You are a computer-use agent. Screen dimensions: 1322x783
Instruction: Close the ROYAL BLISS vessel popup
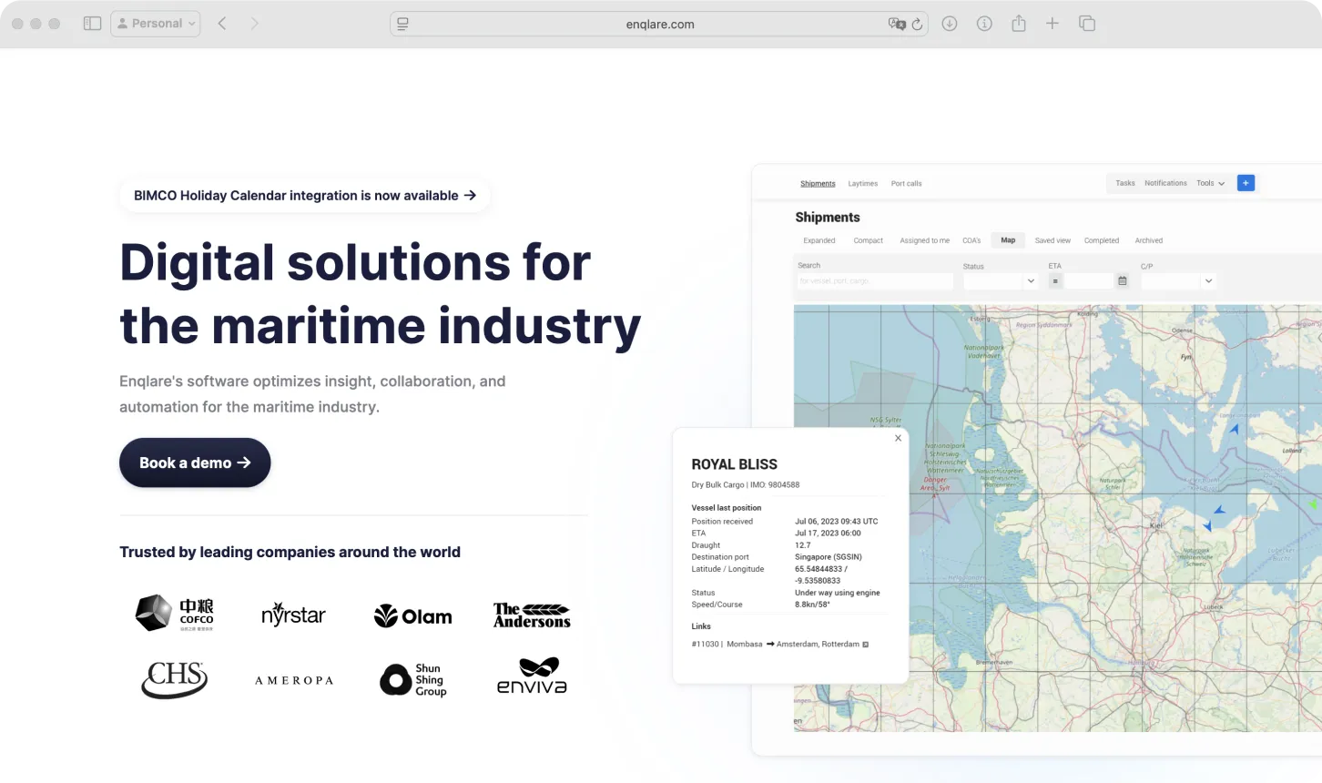[x=898, y=438]
